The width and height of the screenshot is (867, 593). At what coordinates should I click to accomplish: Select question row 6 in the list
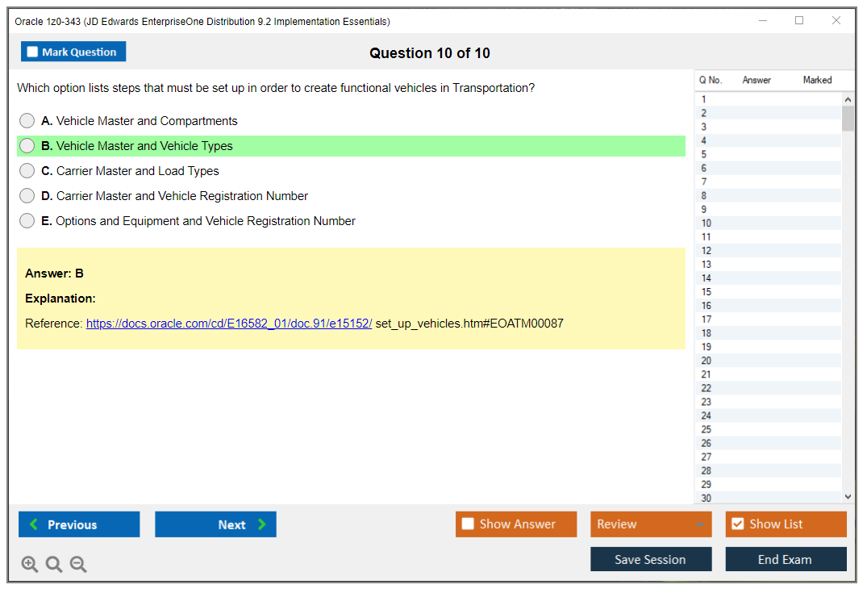click(768, 168)
